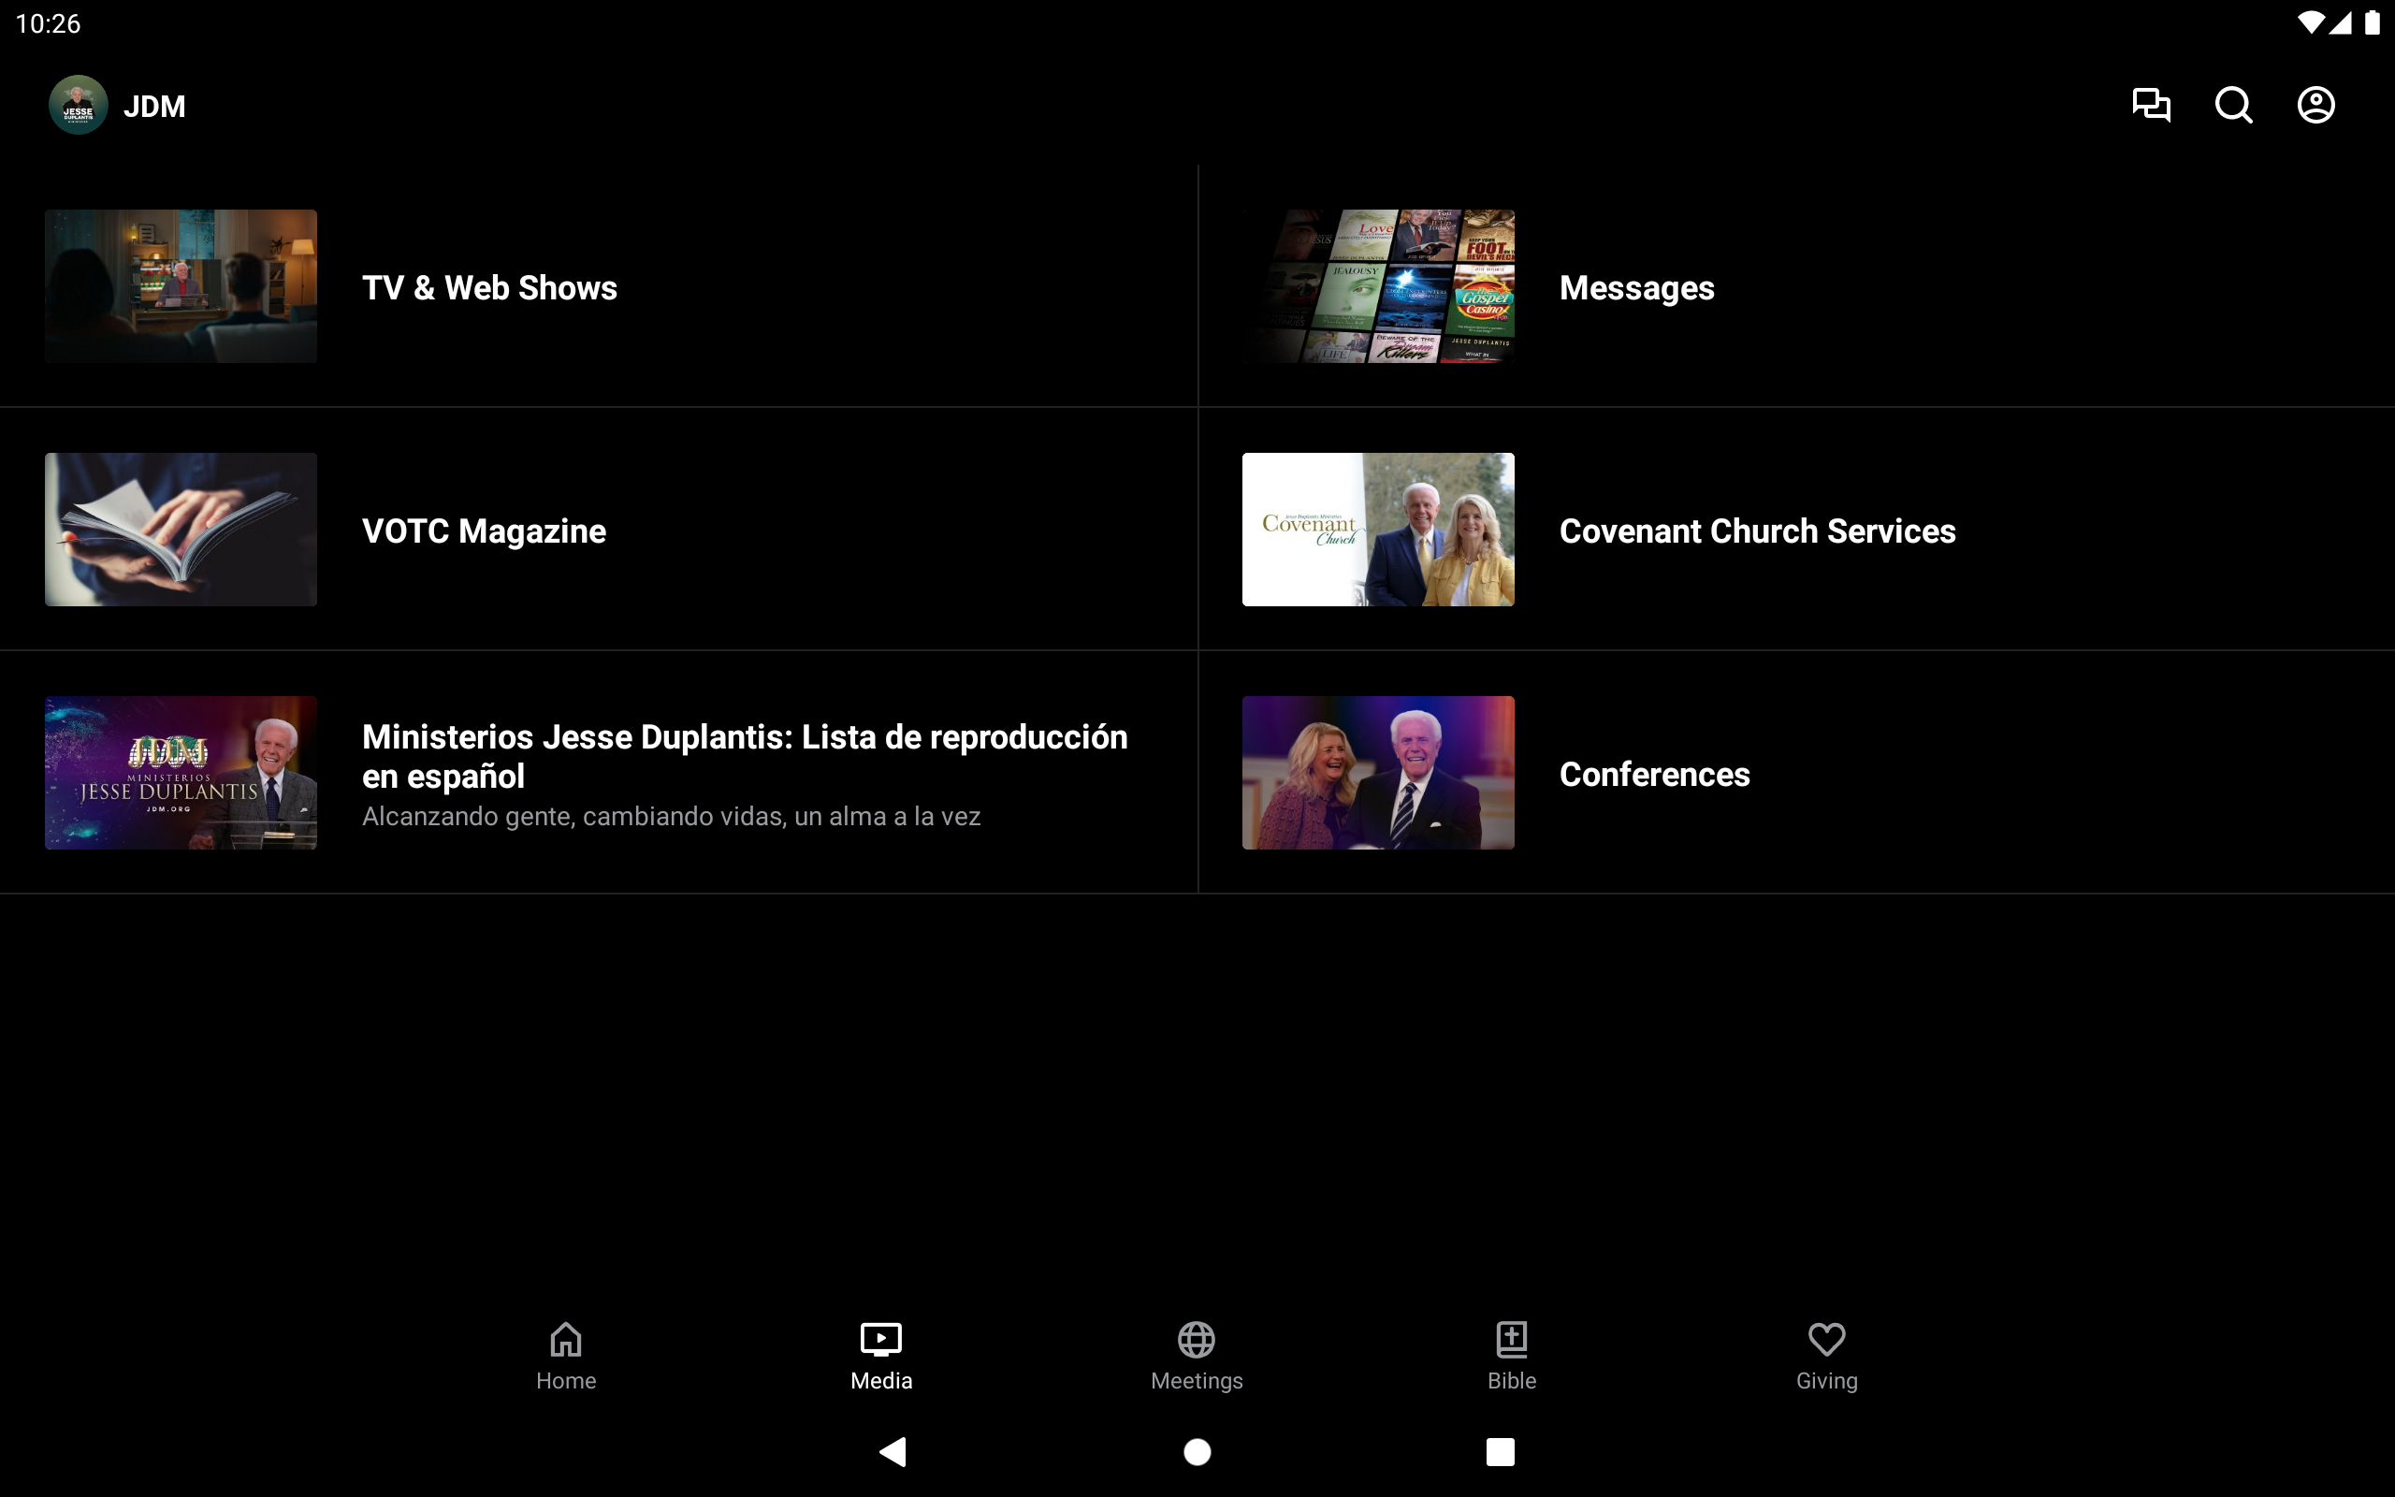The width and height of the screenshot is (2395, 1497).
Task: Go to the Home tab
Action: (566, 1357)
